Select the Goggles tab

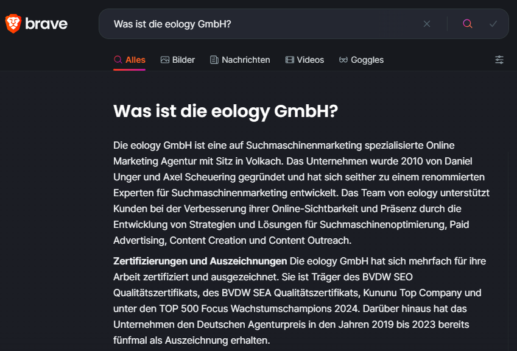tap(361, 60)
